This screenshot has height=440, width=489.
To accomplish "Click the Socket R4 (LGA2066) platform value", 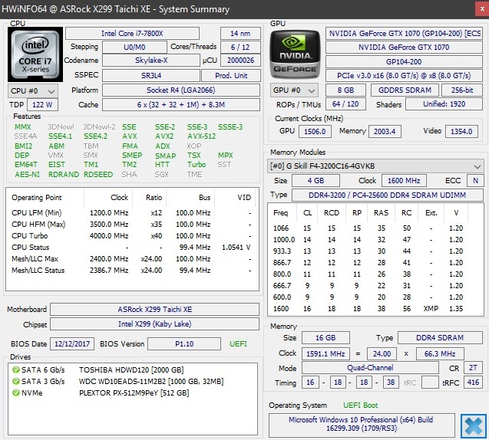I will (181, 90).
